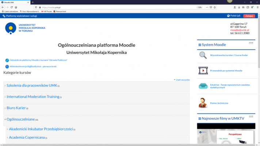Toggle the sidebar view icon
Image resolution: width=260 pixels, height=146 pixels.
pos(248,7)
